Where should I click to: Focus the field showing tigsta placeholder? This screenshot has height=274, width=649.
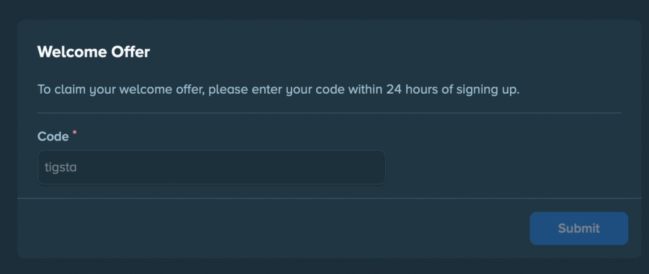pos(211,168)
